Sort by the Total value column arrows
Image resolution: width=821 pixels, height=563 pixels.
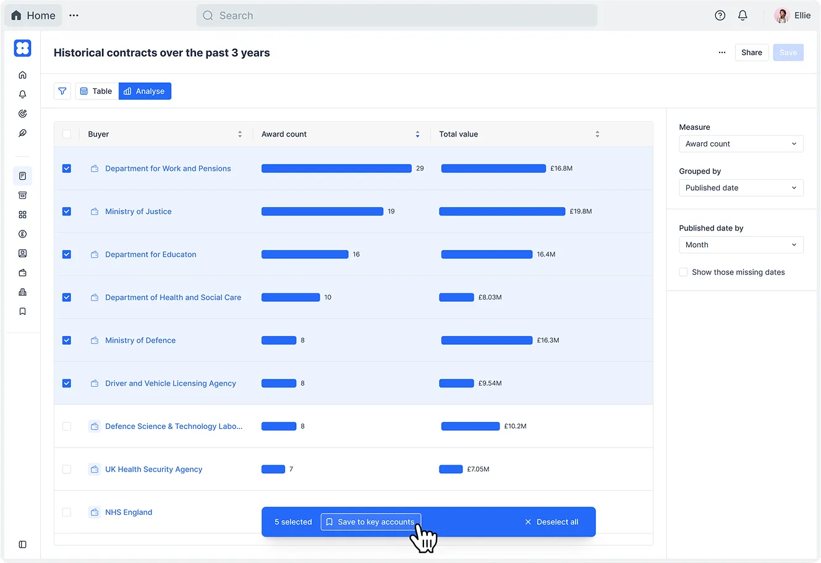coord(597,134)
